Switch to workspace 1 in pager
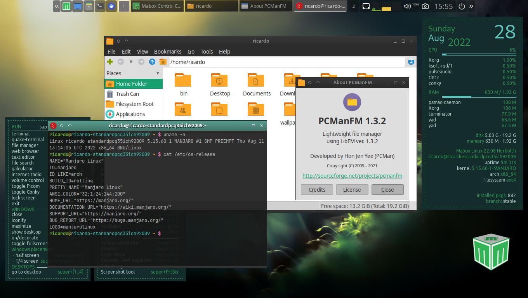Image resolution: width=528 pixels, height=298 pixels. 124,6
